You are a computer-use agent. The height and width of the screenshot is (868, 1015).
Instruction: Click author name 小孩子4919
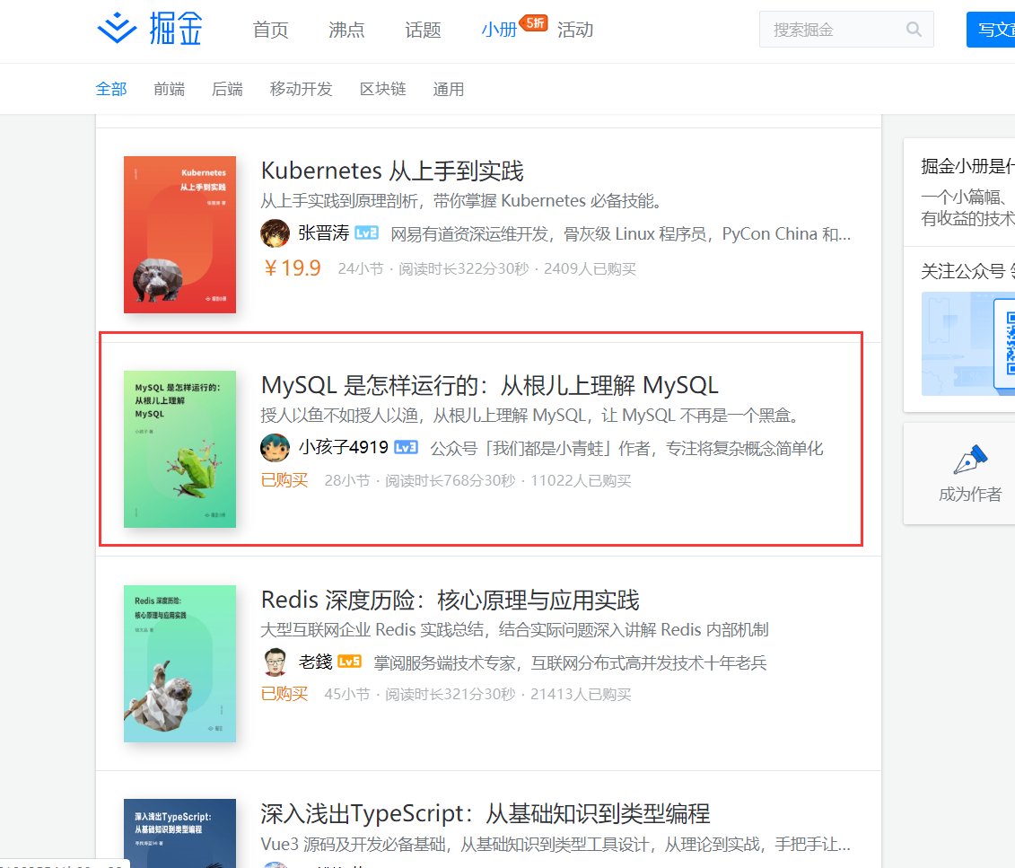tap(343, 447)
